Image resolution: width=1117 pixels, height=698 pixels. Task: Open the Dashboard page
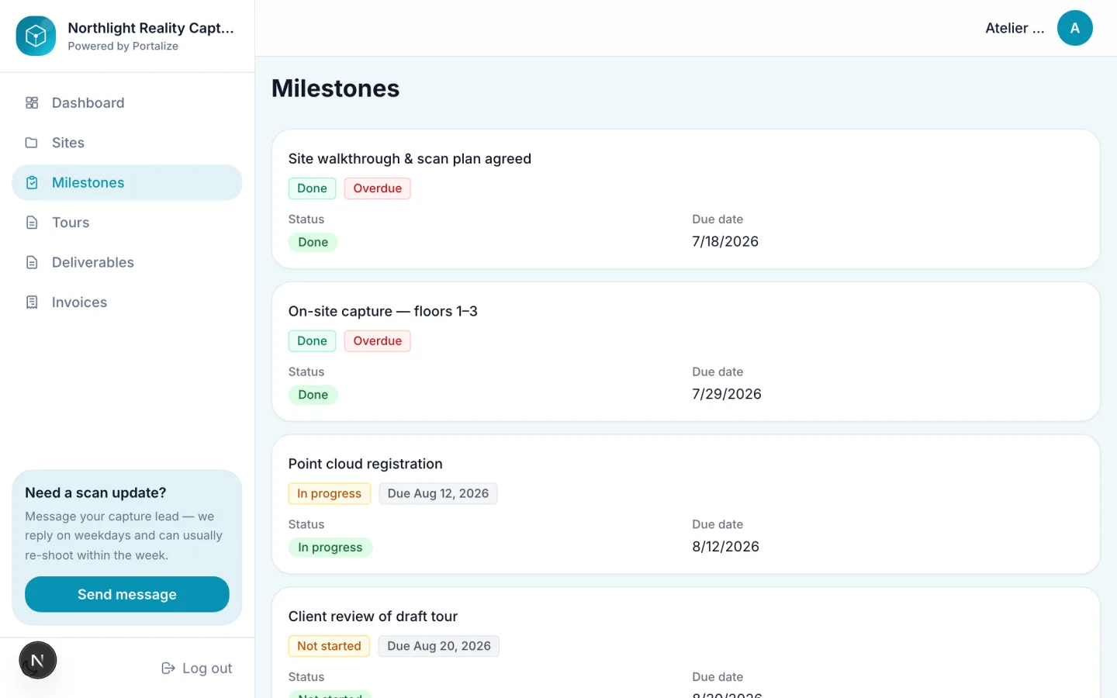point(127,103)
